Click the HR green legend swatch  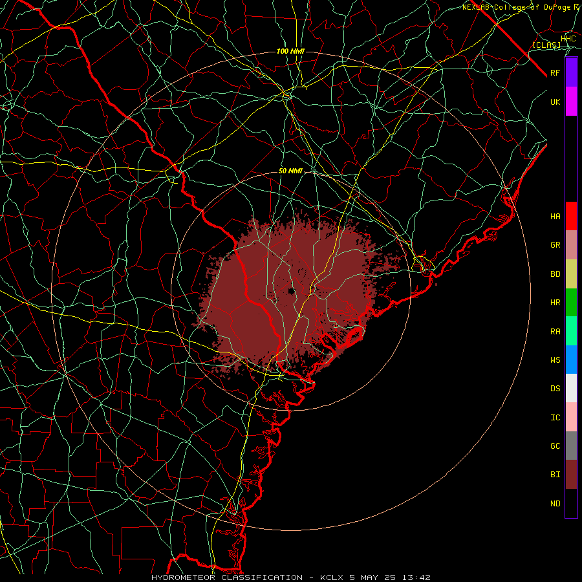point(571,303)
